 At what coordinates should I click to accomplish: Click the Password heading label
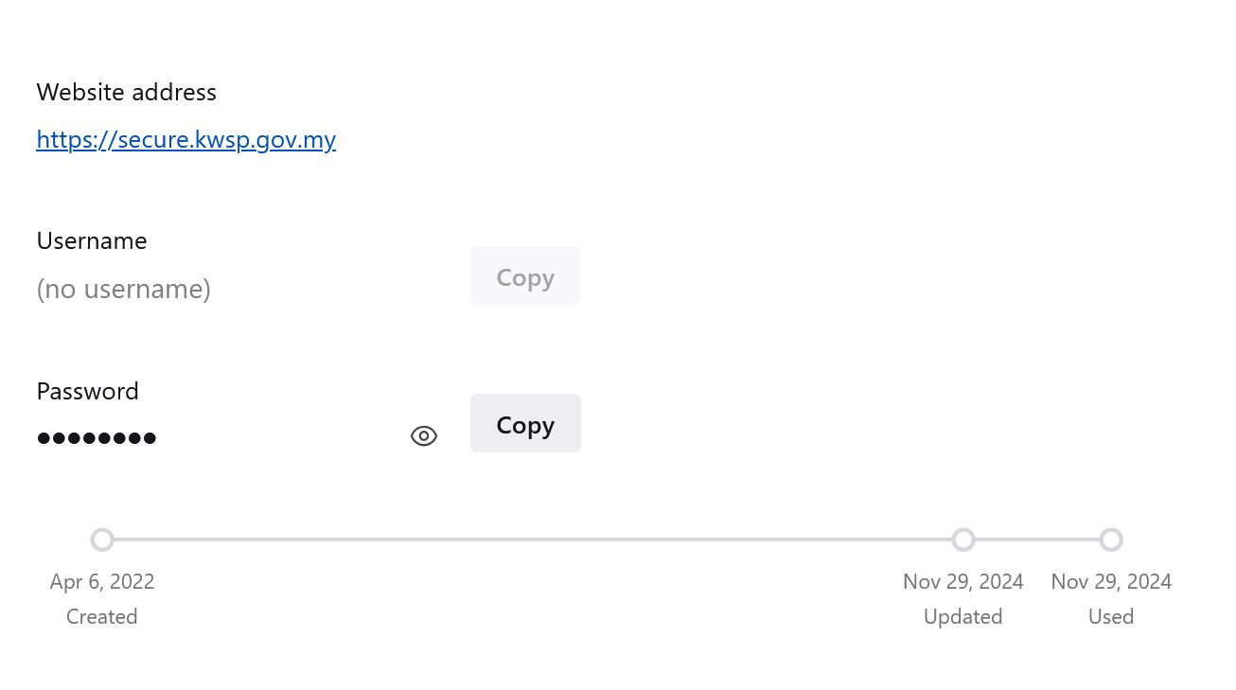pyautogui.click(x=88, y=391)
